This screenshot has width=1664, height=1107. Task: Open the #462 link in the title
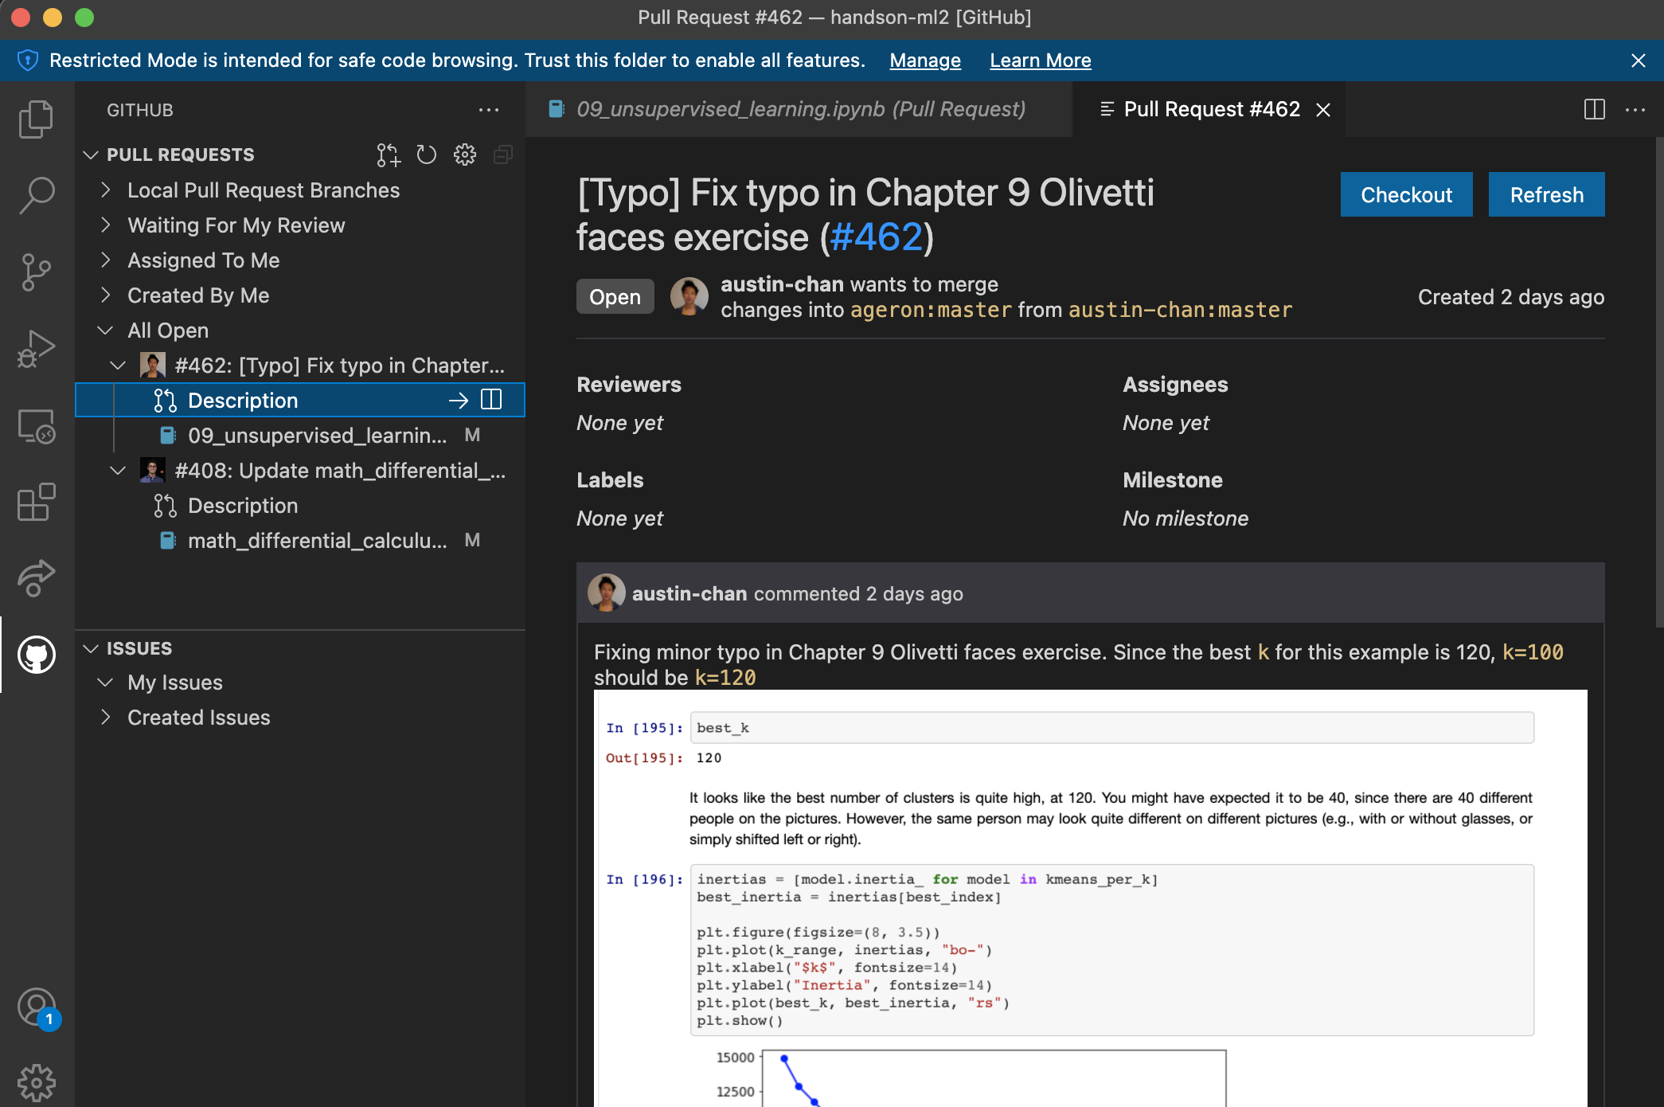[x=876, y=237]
